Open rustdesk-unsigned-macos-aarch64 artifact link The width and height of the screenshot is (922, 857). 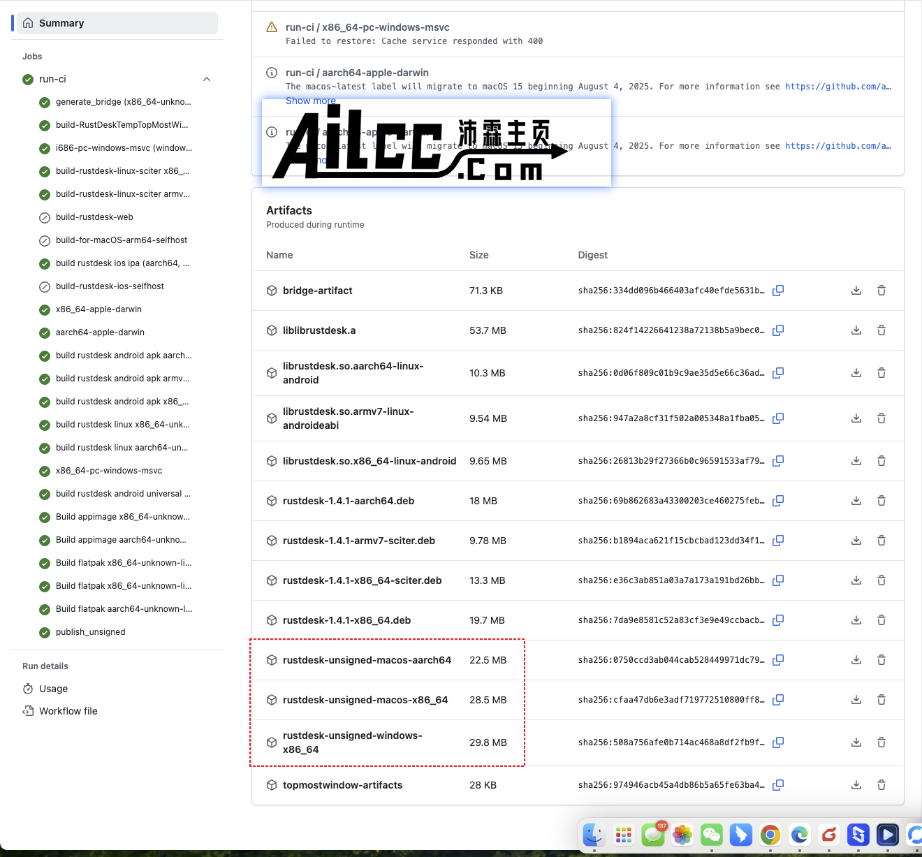coord(367,660)
